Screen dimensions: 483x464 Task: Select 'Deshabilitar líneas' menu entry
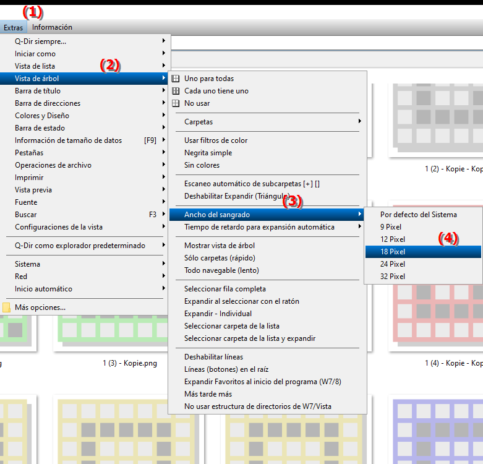tap(213, 357)
